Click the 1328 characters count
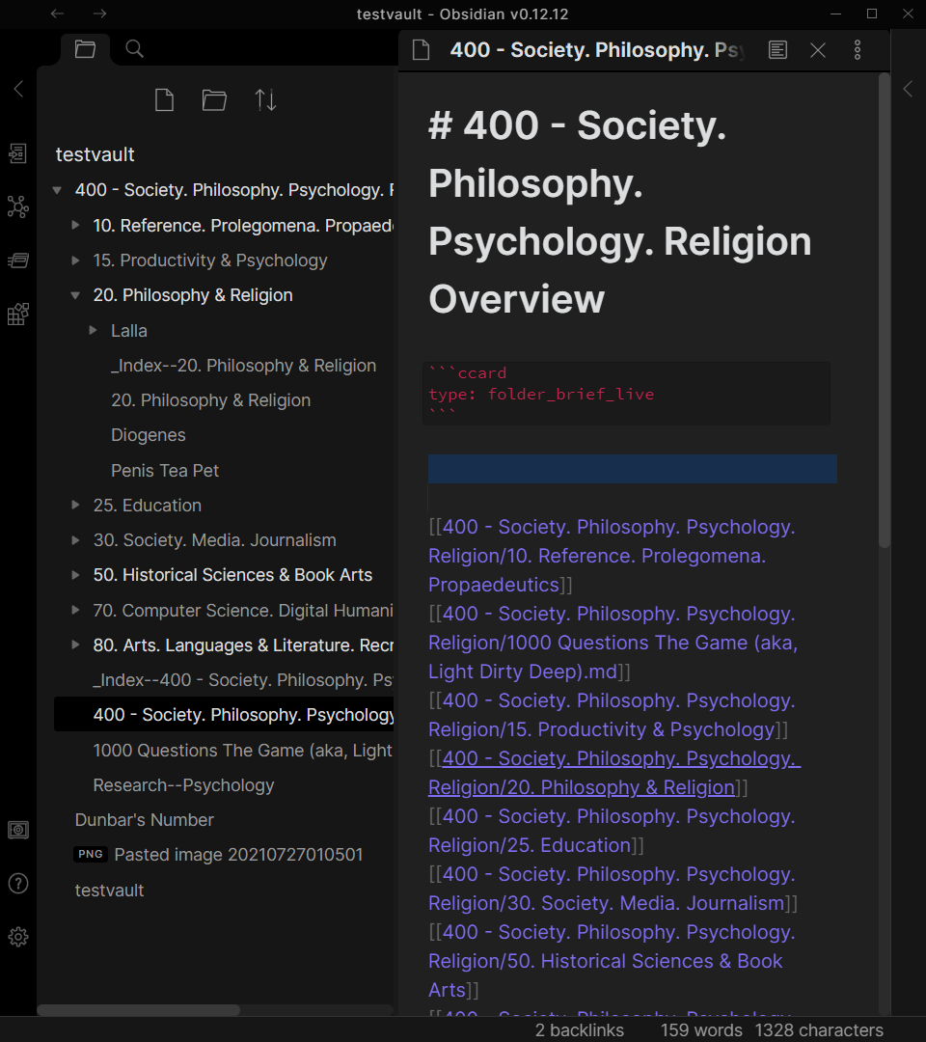Image resolution: width=926 pixels, height=1042 pixels. point(819,1030)
